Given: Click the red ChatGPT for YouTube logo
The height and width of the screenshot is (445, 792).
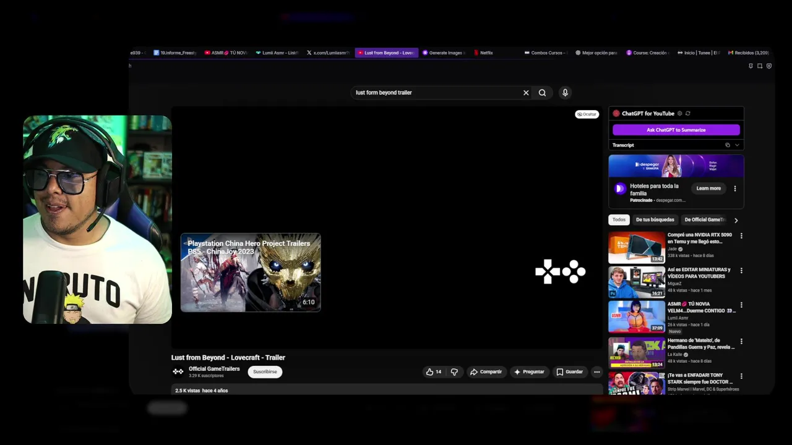Looking at the screenshot, I should [616, 114].
